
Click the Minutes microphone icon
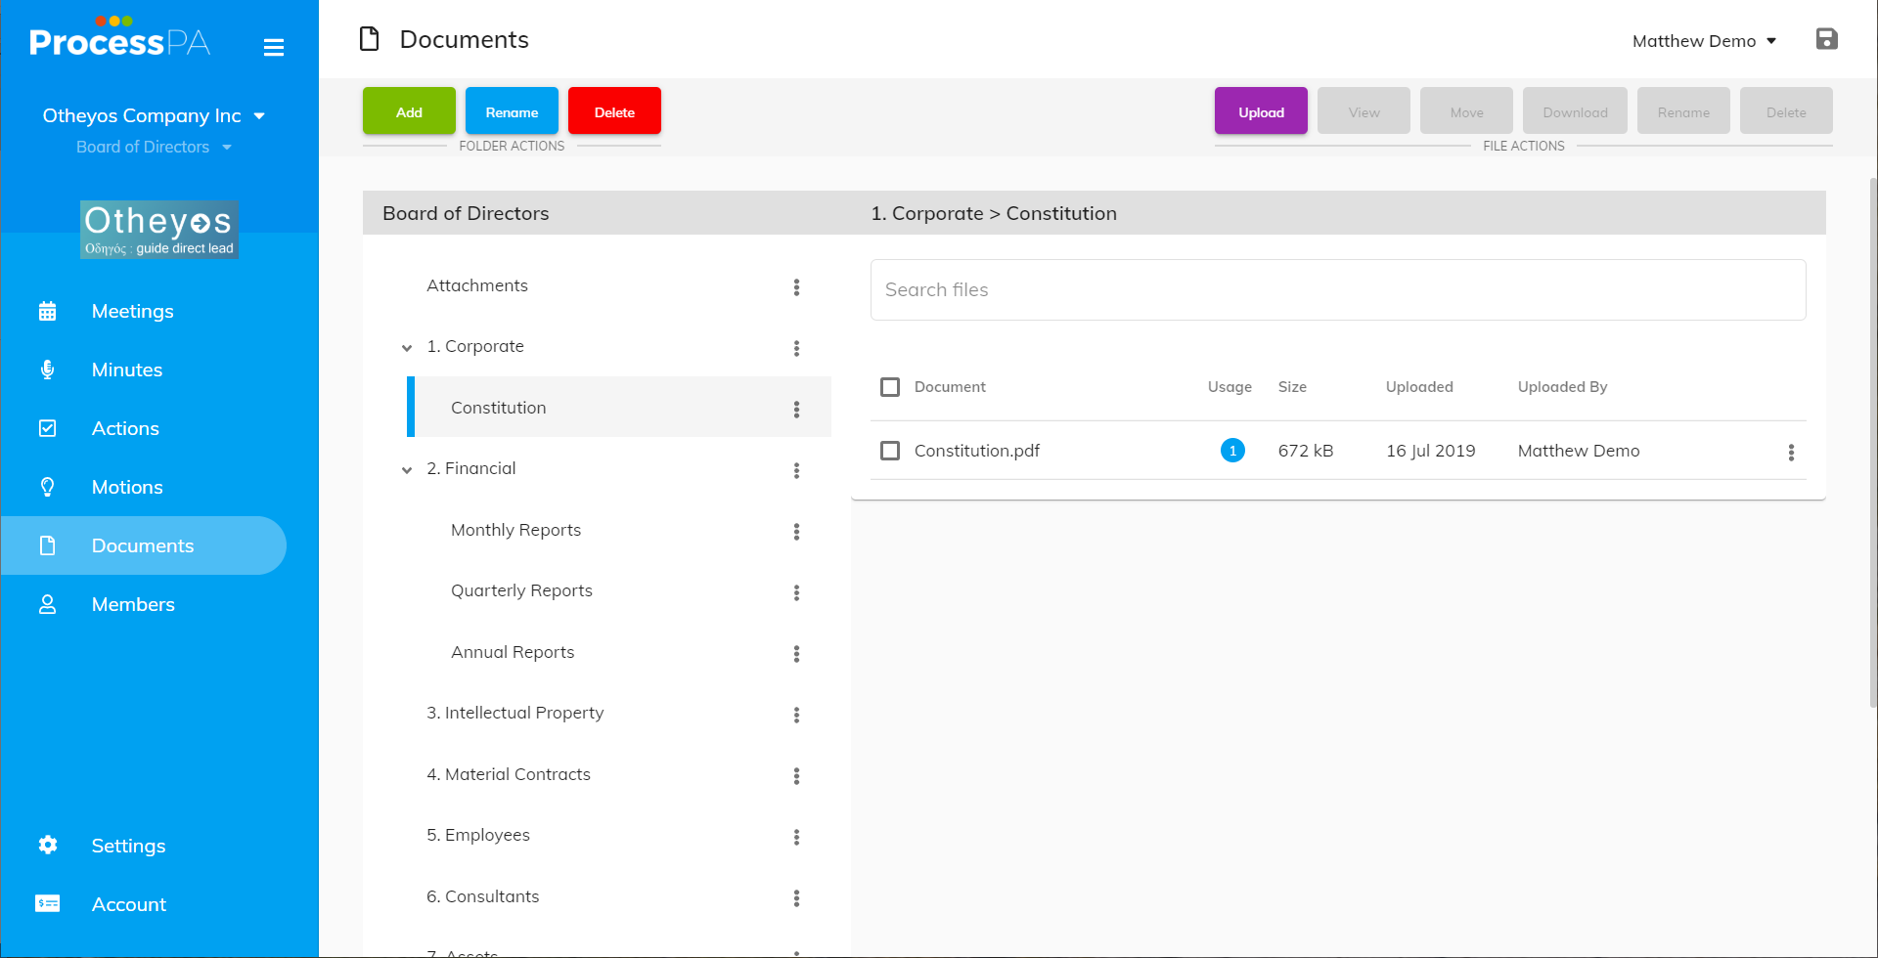point(47,370)
